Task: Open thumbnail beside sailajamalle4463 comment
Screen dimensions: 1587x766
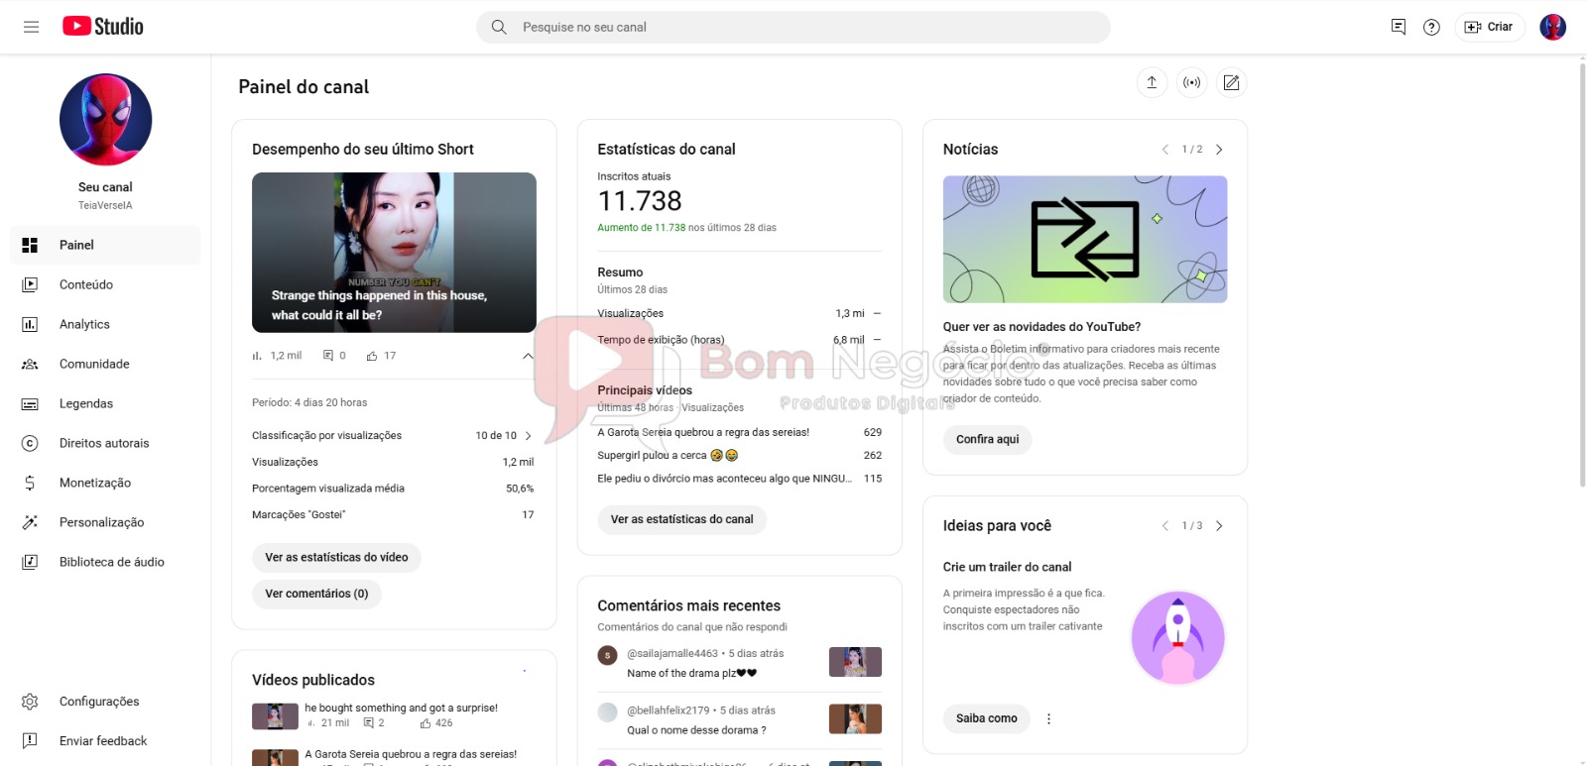Action: [x=855, y=662]
